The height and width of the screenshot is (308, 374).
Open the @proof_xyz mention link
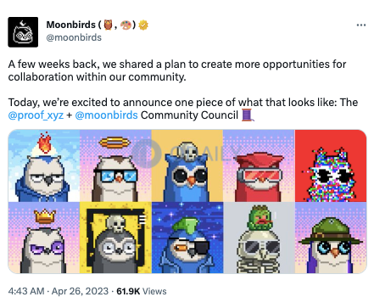point(36,115)
